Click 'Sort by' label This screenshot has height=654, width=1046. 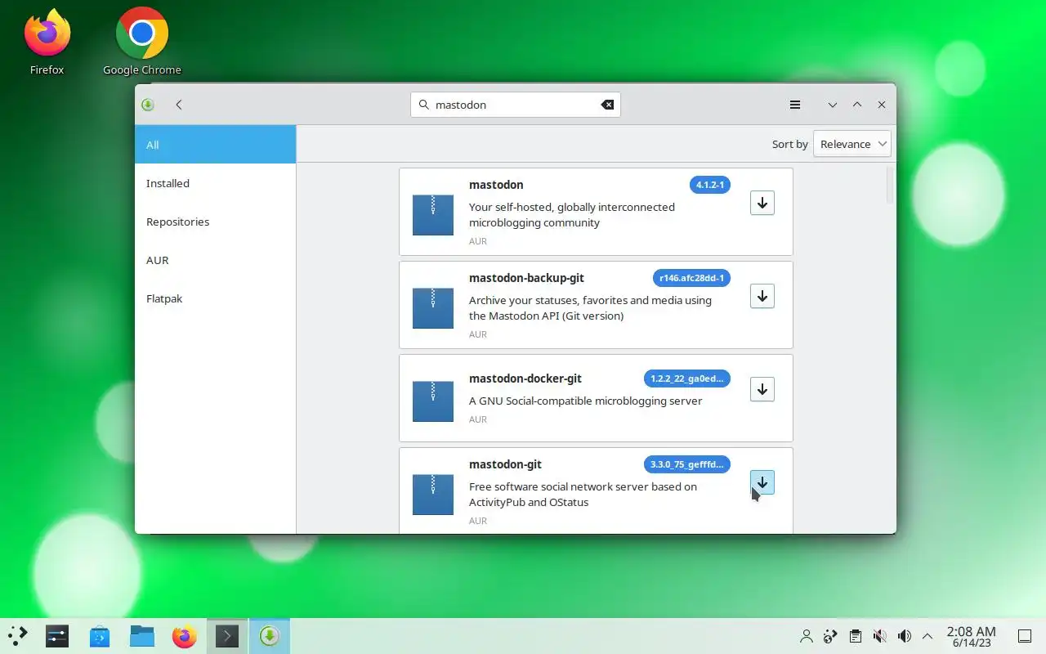tap(789, 144)
